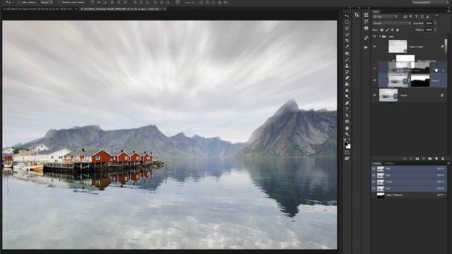
Task: Select the Brush tool
Action: pos(347,59)
